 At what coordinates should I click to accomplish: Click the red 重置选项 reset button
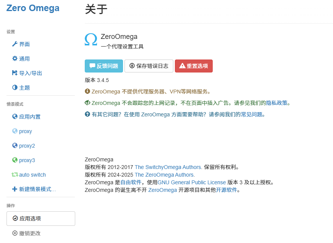tap(194, 66)
